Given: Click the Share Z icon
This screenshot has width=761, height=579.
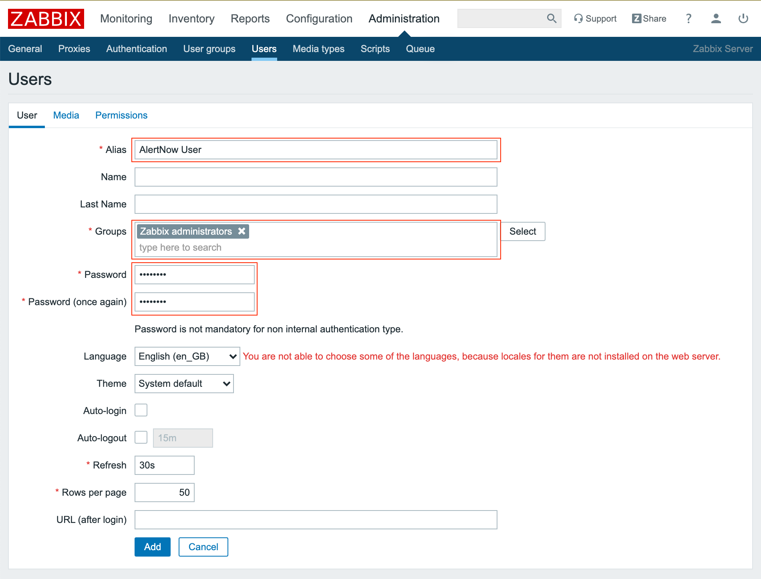Looking at the screenshot, I should click(636, 18).
